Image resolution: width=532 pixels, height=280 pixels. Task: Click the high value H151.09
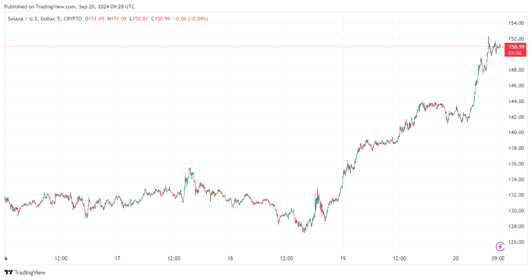coord(117,19)
